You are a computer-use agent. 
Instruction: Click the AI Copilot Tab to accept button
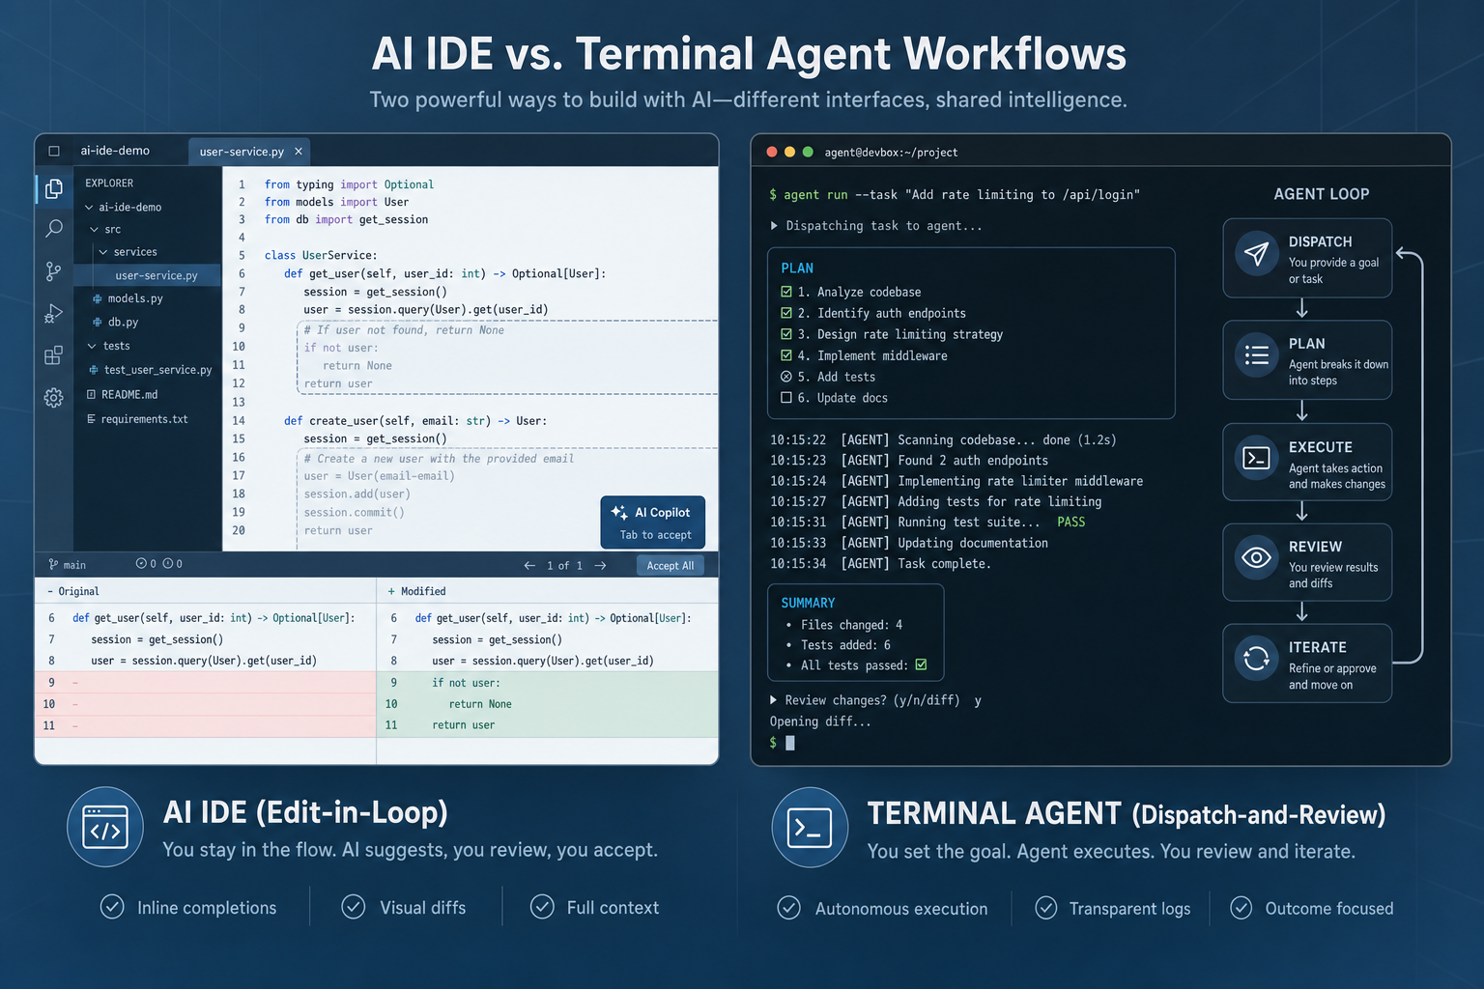653,523
